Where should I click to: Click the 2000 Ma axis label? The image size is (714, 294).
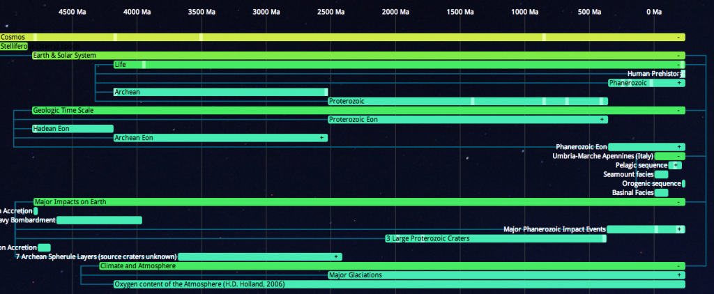pyautogui.click(x=396, y=13)
